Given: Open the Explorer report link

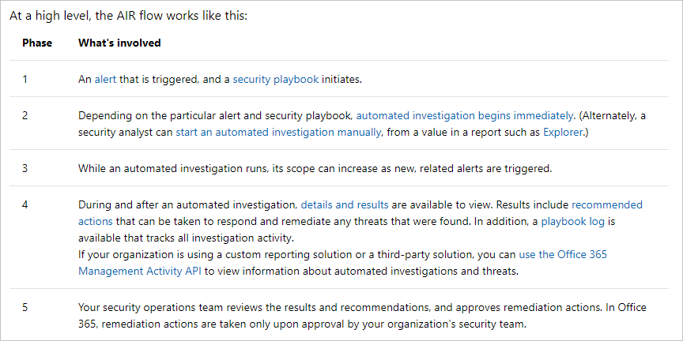Looking at the screenshot, I should pyautogui.click(x=563, y=133).
